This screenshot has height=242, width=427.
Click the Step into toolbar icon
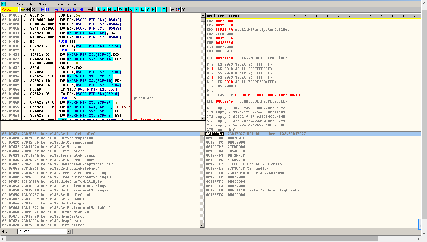(x=56, y=9)
